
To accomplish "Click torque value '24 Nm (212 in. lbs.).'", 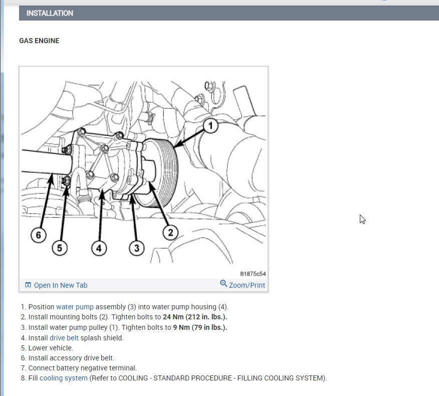I will click(x=195, y=317).
